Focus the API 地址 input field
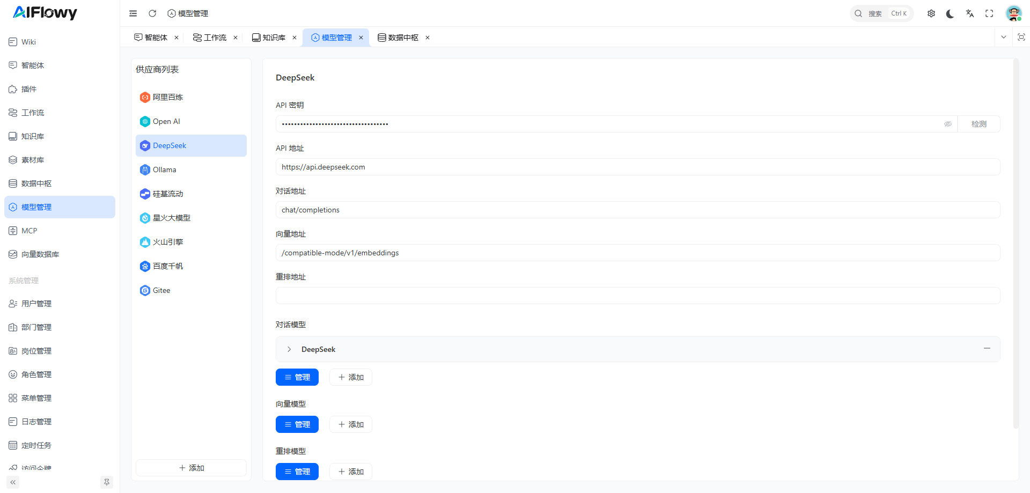This screenshot has height=493, width=1030. pyautogui.click(x=638, y=167)
